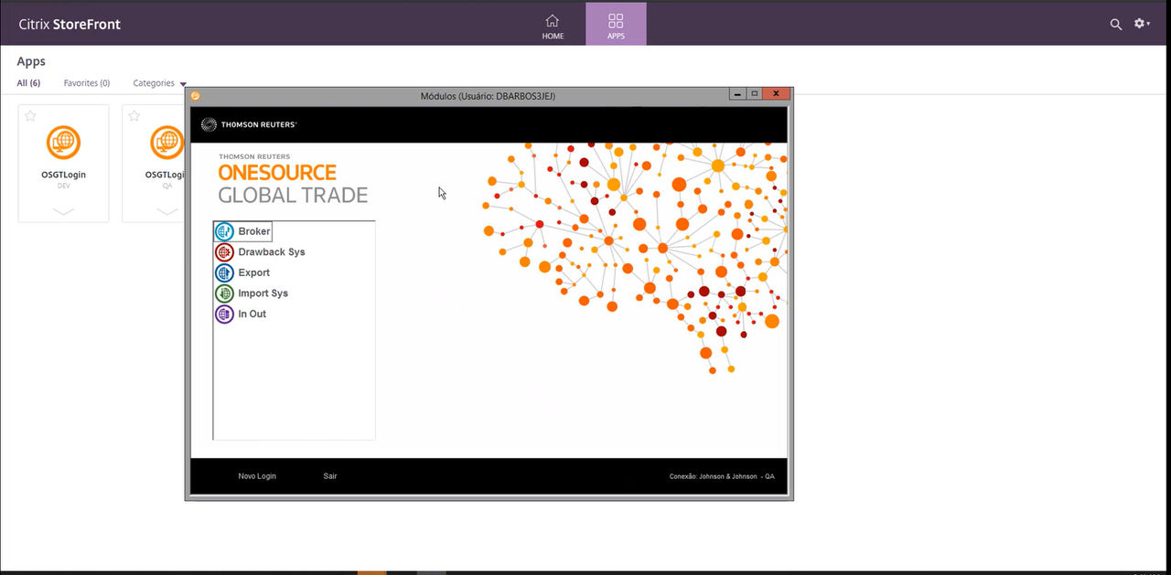
Task: Go to the StoreFront HOME tab
Action: 553,25
